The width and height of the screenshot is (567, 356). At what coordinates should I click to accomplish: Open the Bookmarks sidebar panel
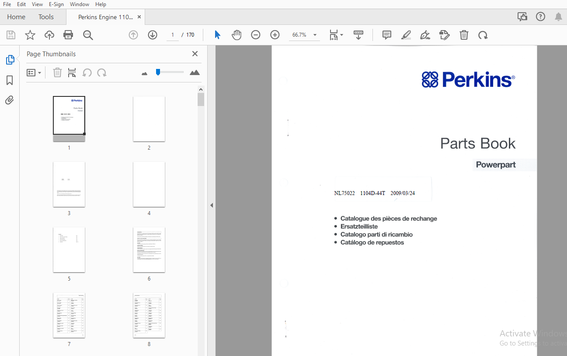coord(10,80)
